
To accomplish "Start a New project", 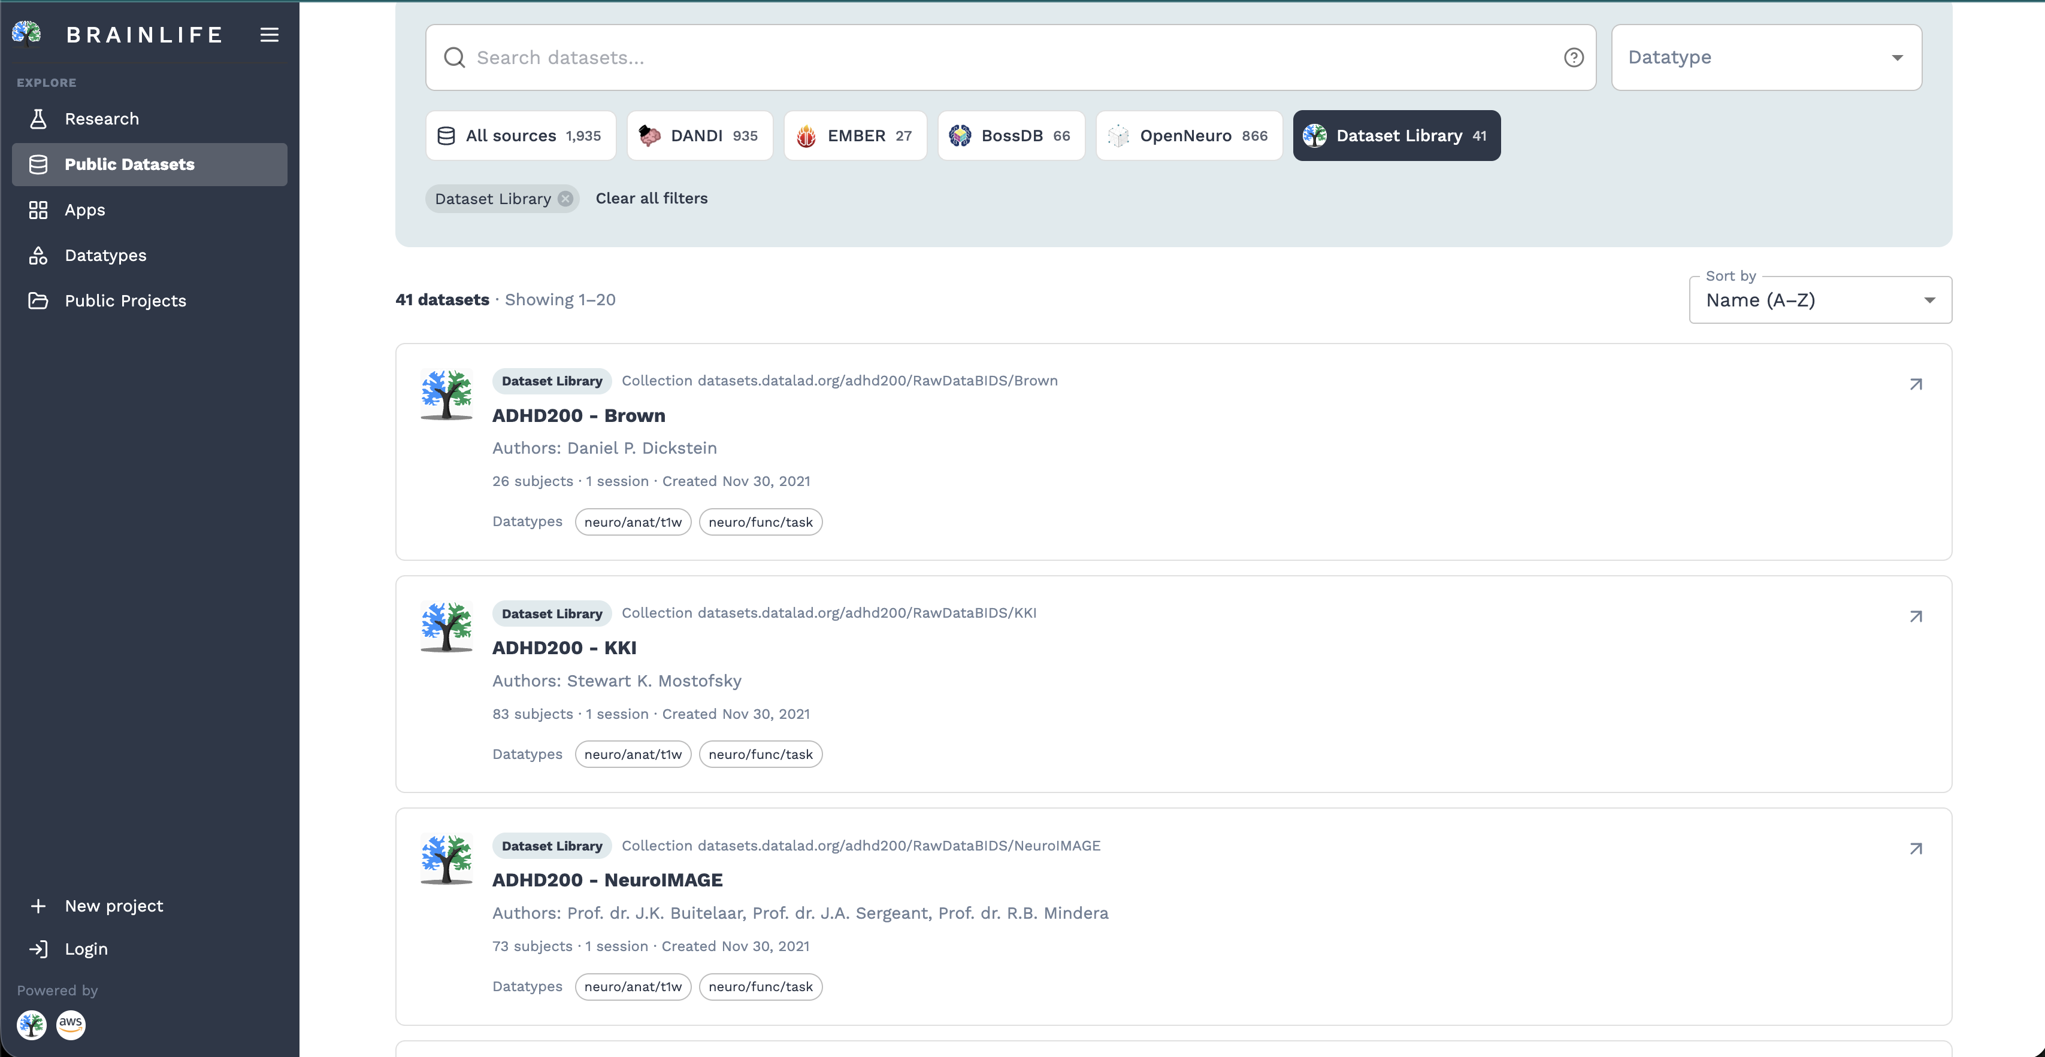I will (149, 906).
